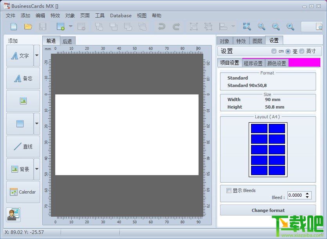Open the Align dropdown arrow
Screen dimensions: 327x239
233,26
